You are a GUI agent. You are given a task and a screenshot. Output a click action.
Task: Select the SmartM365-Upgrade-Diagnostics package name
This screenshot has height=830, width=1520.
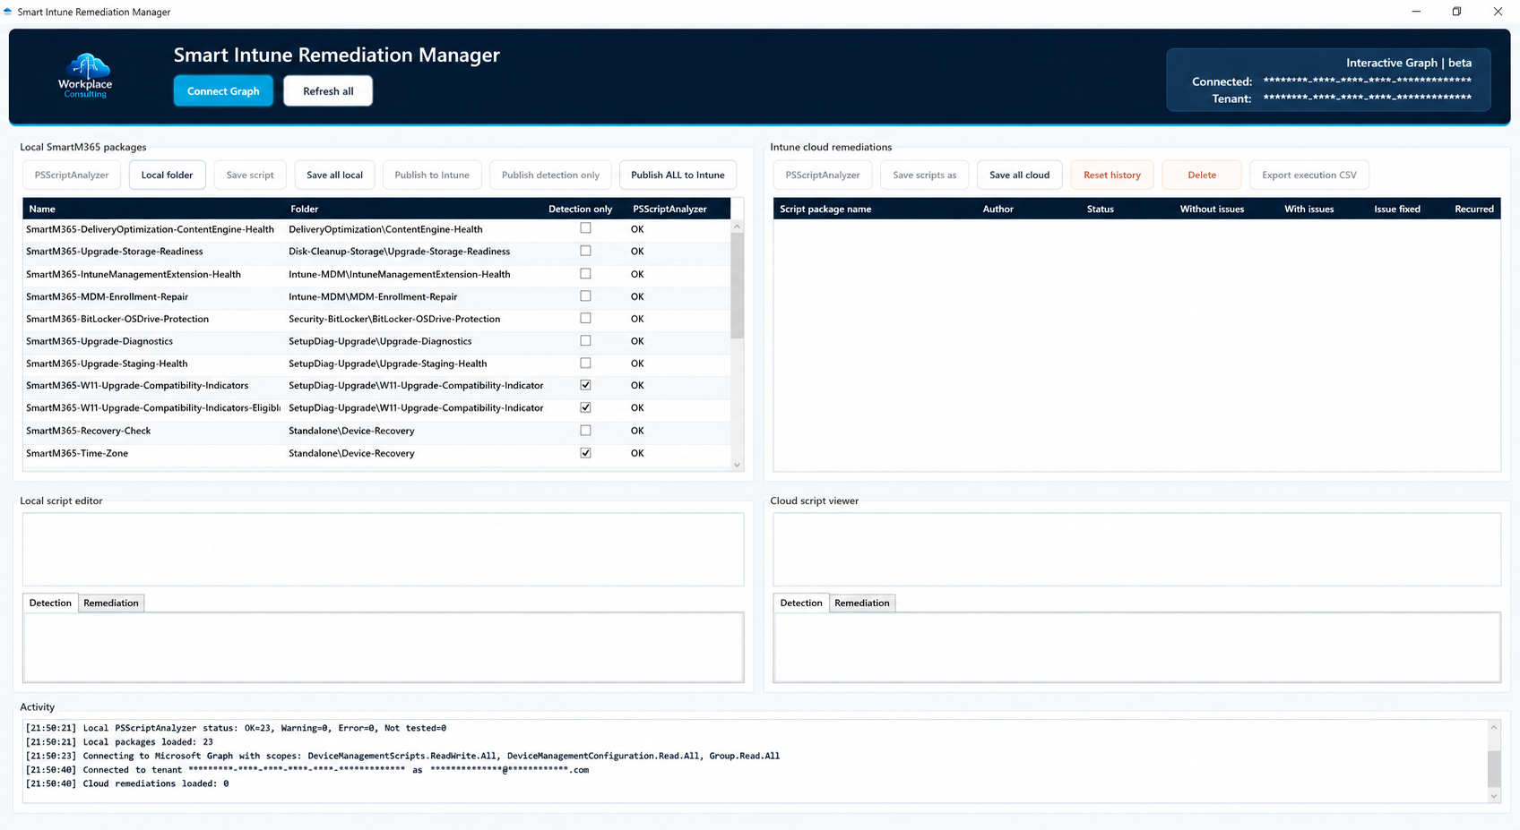pos(99,341)
